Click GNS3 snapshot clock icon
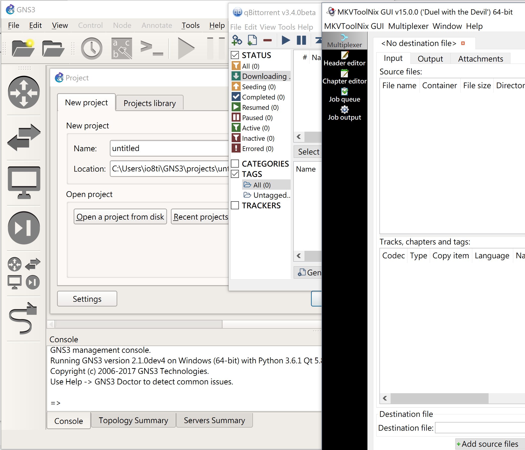This screenshot has width=525, height=450. coord(91,48)
